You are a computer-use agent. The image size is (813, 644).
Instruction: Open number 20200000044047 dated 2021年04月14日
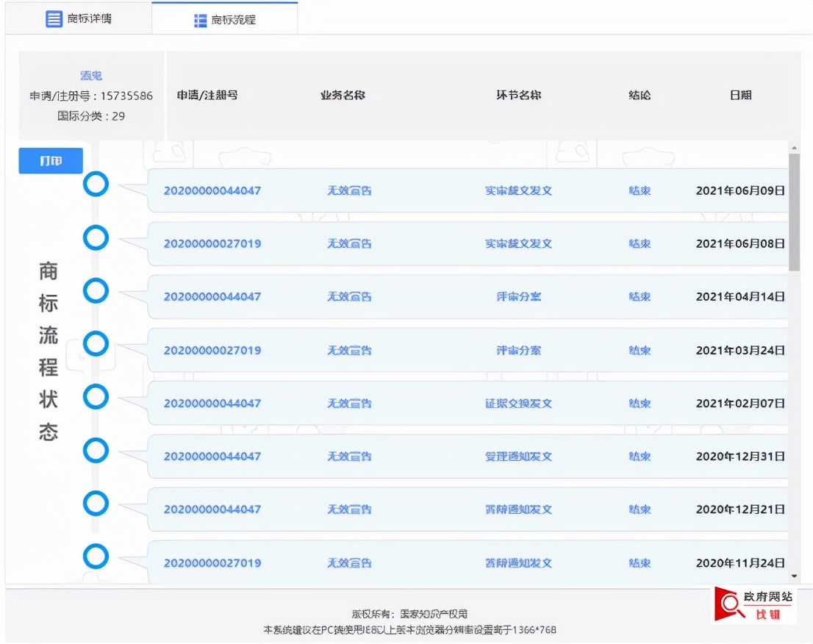(x=212, y=296)
